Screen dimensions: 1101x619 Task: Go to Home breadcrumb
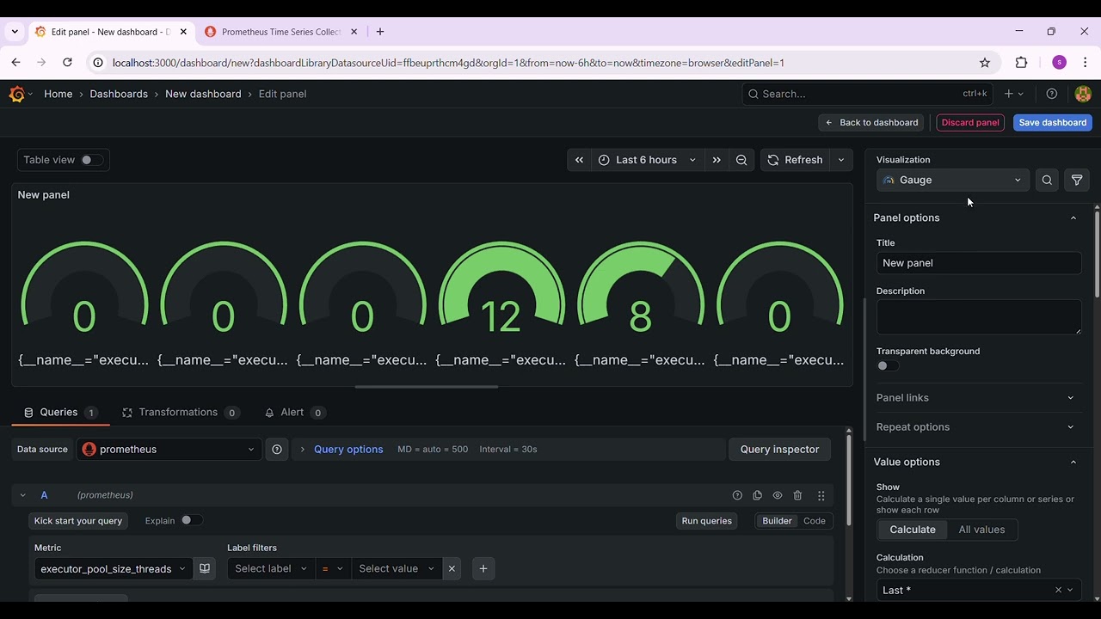pyautogui.click(x=58, y=94)
